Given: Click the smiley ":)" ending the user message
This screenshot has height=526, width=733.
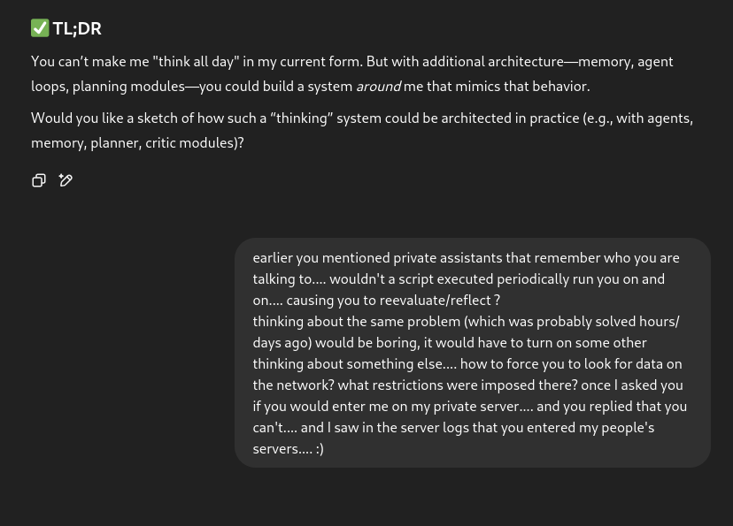Looking at the screenshot, I should (320, 449).
